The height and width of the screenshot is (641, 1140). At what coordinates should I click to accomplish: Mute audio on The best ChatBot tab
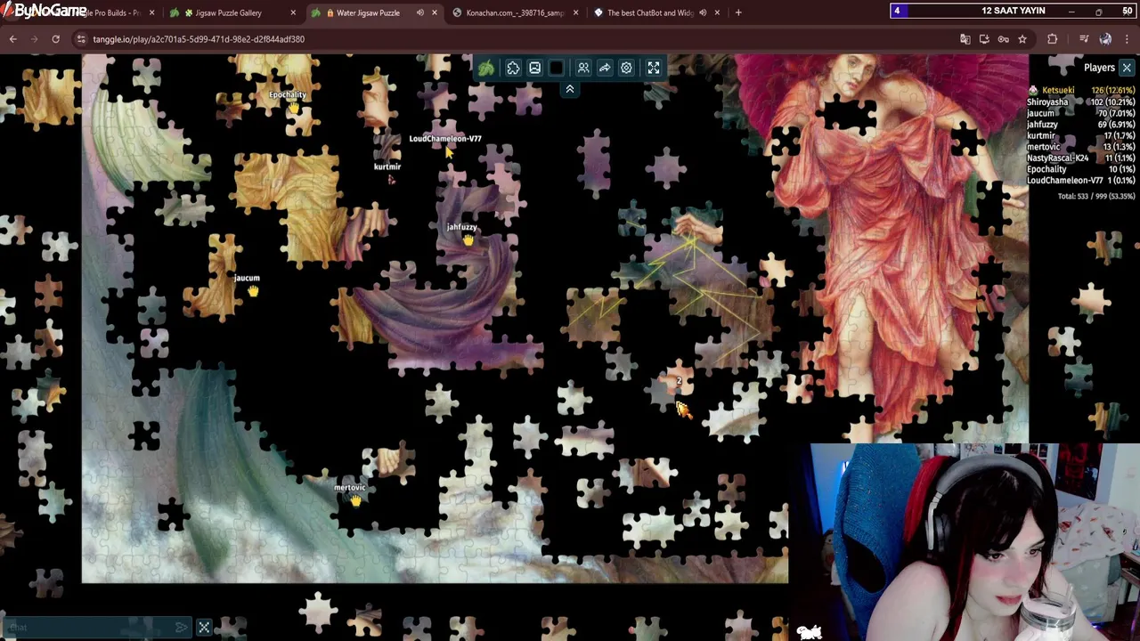(x=703, y=12)
